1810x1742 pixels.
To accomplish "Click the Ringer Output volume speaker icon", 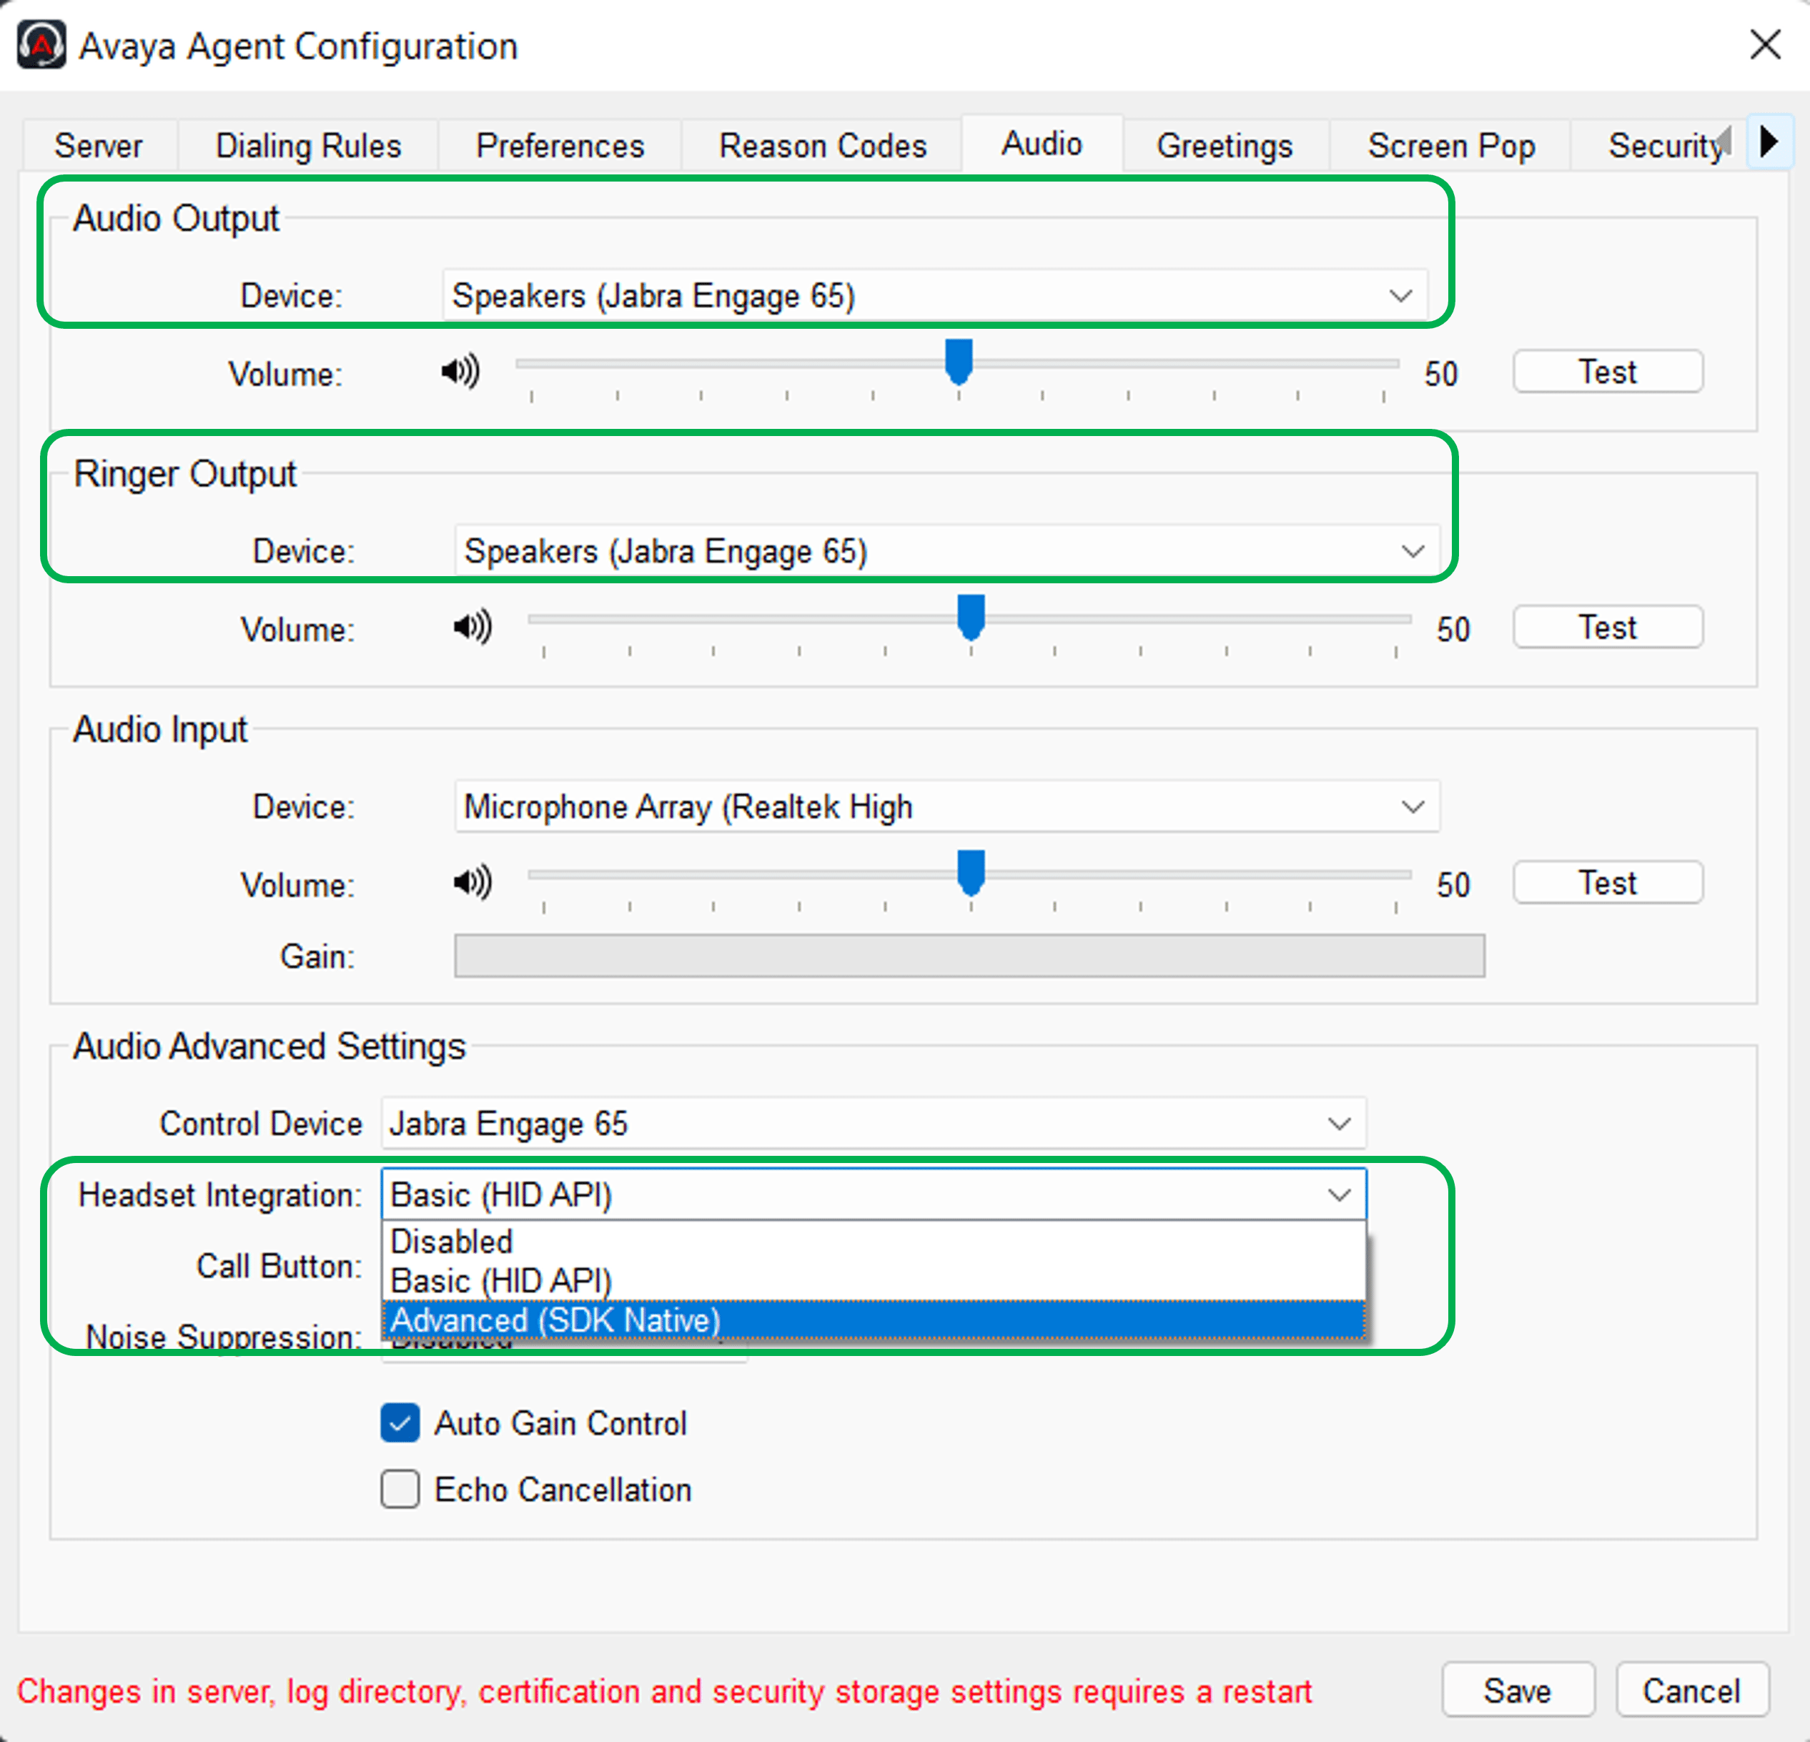I will click(x=472, y=627).
